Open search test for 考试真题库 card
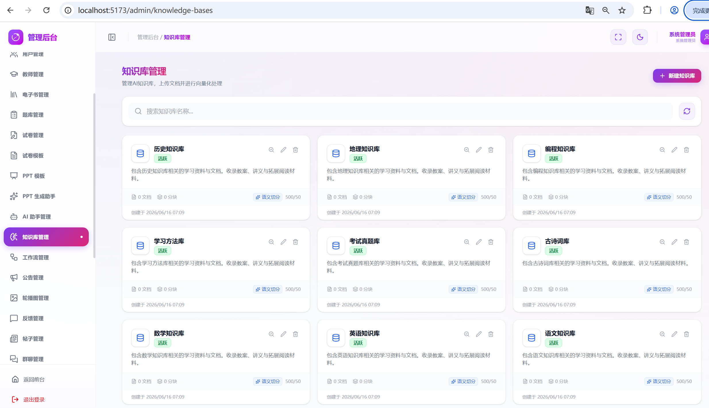Image resolution: width=709 pixels, height=408 pixels. coord(467,242)
